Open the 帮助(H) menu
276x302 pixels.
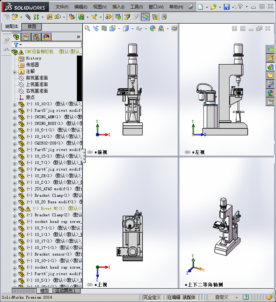(176, 7)
